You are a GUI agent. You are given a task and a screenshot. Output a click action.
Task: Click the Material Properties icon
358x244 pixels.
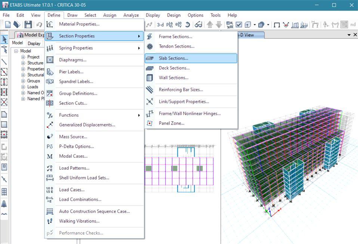[50, 24]
